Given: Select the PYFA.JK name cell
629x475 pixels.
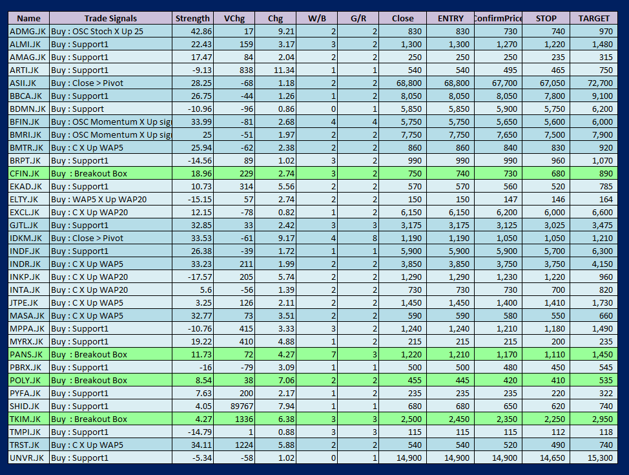Looking at the screenshot, I should [x=29, y=393].
